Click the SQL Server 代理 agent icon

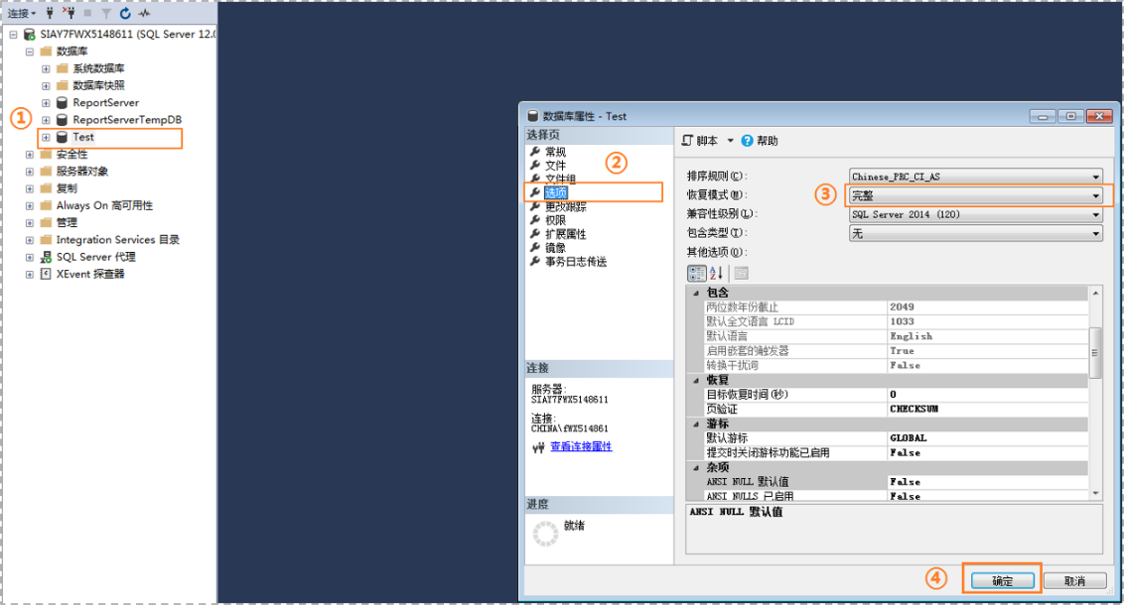[x=46, y=257]
